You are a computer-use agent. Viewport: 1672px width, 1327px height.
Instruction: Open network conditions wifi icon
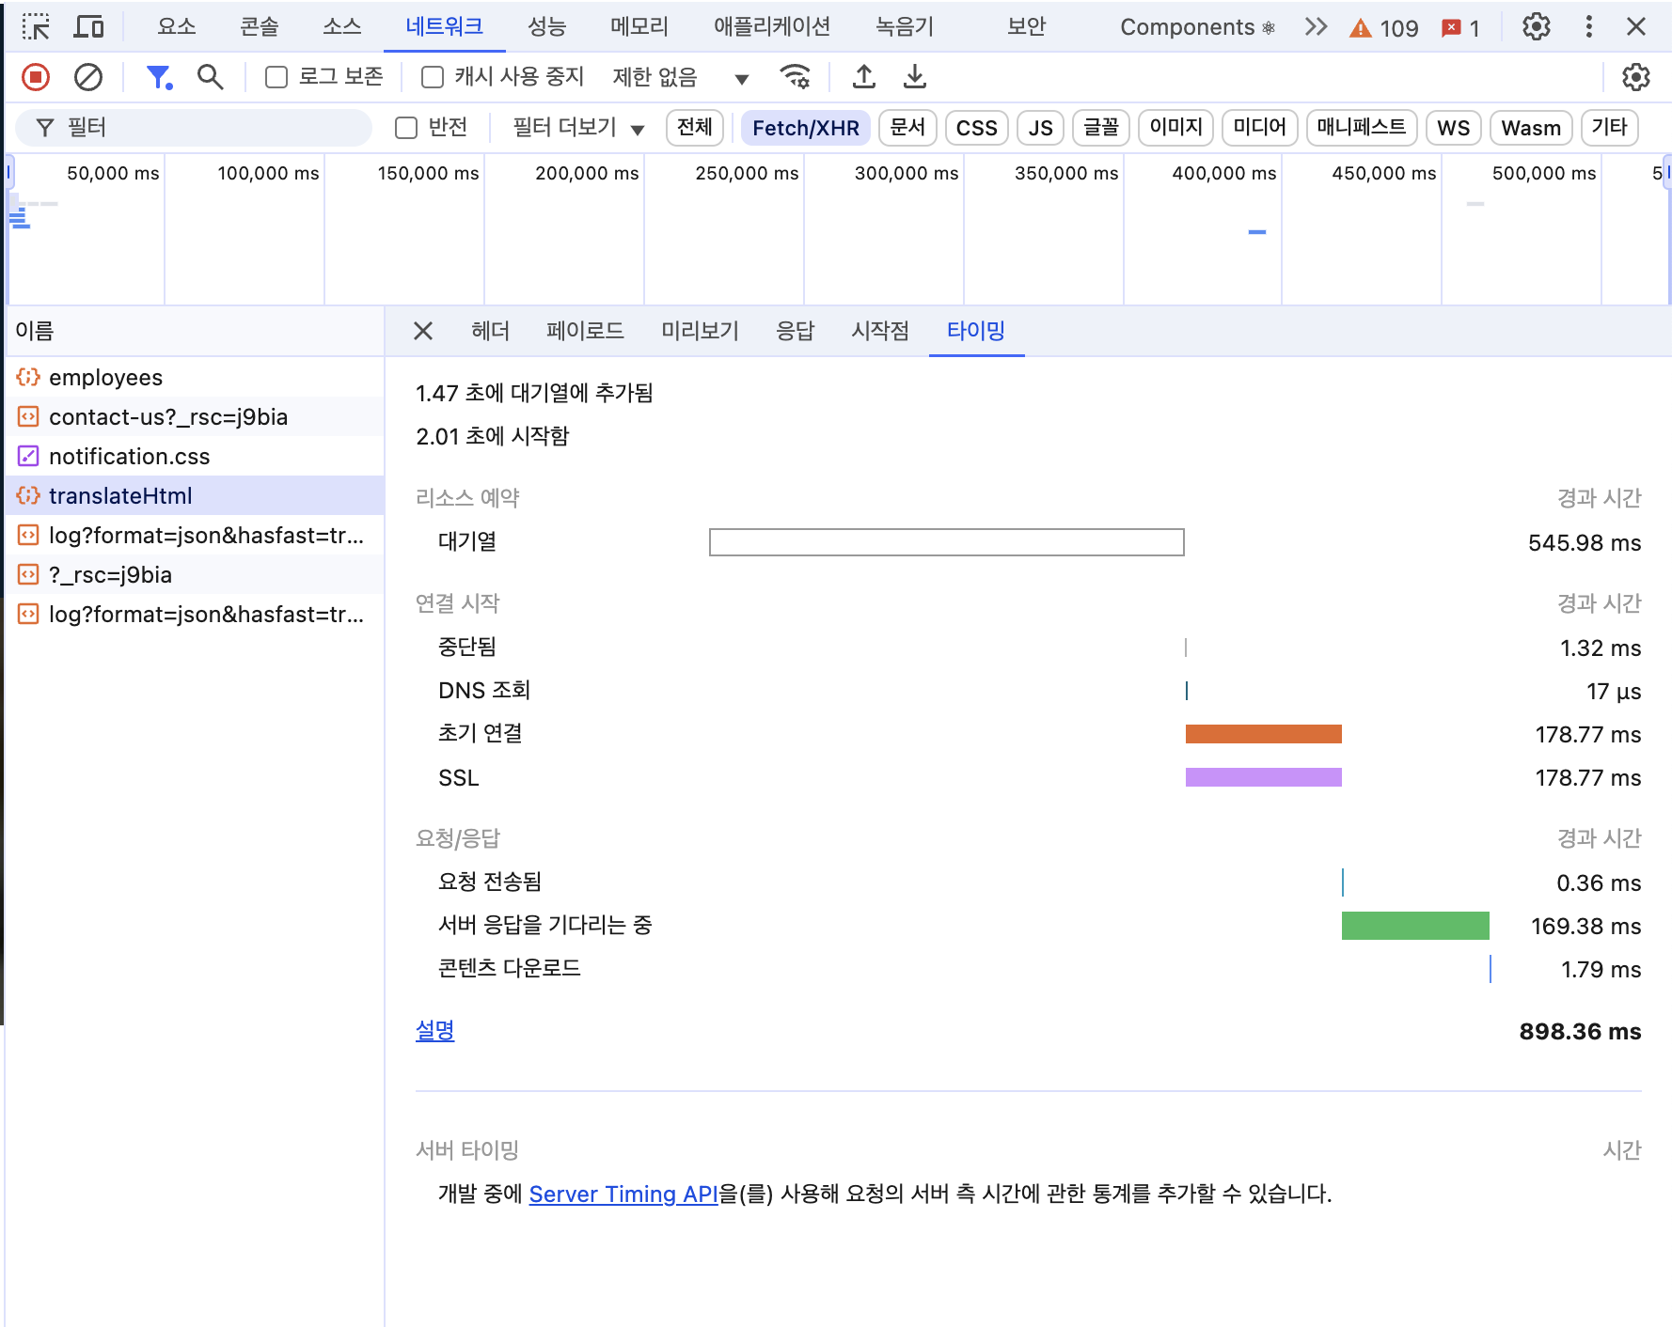(796, 77)
